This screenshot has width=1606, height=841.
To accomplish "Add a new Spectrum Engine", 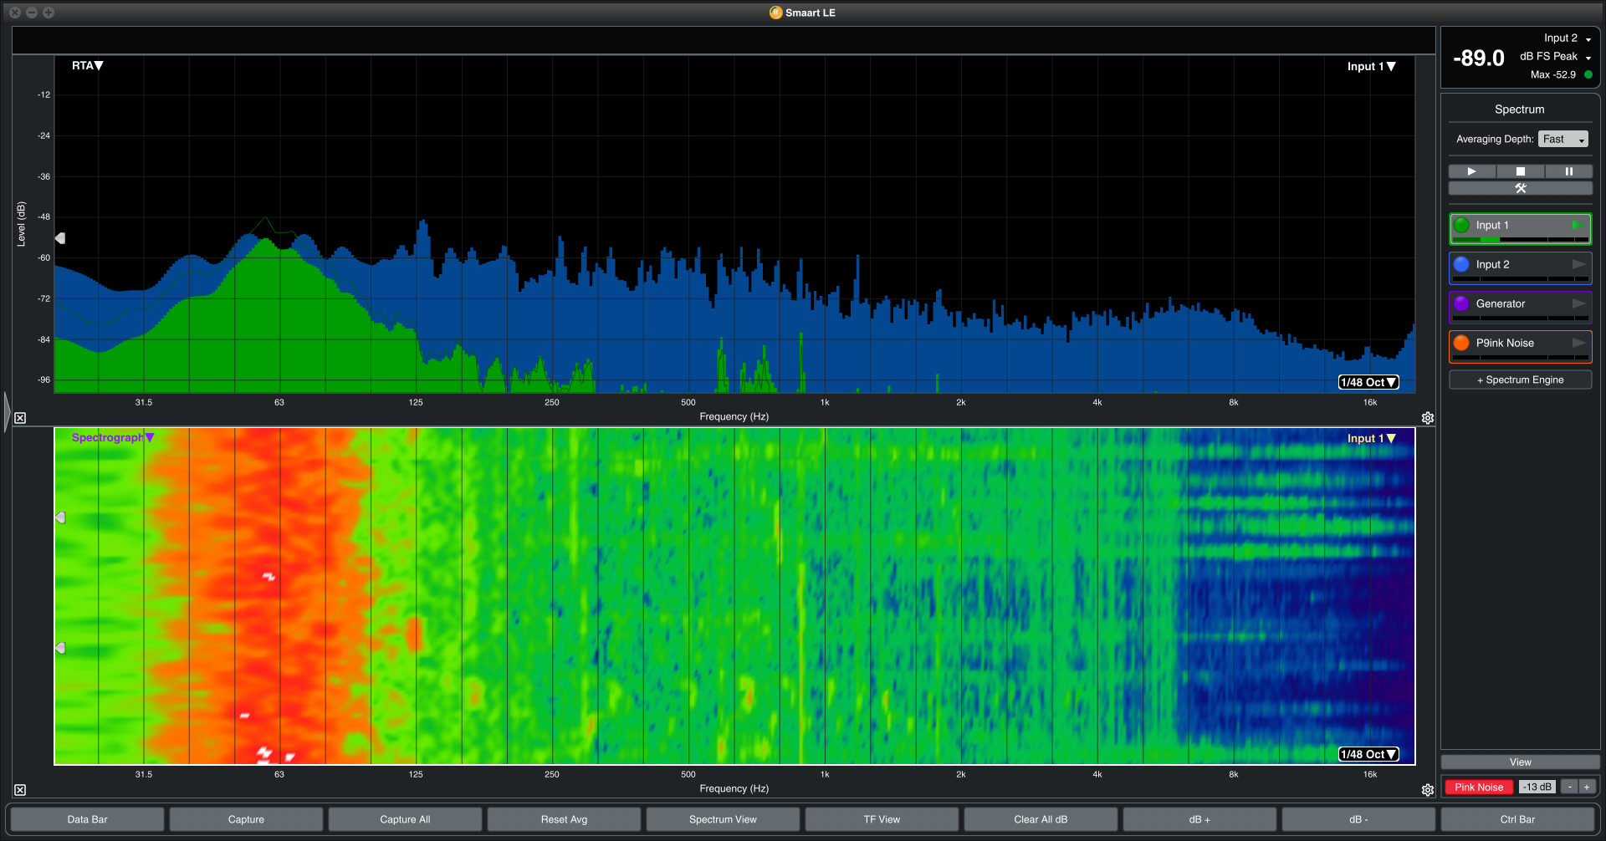I will click(1520, 380).
